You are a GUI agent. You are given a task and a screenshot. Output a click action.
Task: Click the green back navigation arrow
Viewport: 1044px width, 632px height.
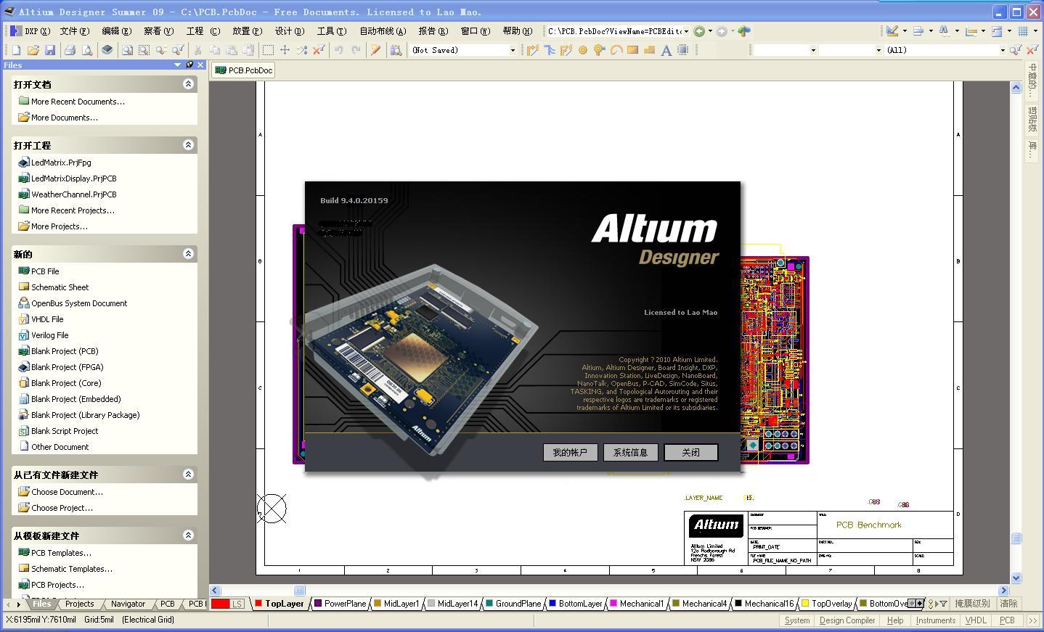point(699,31)
